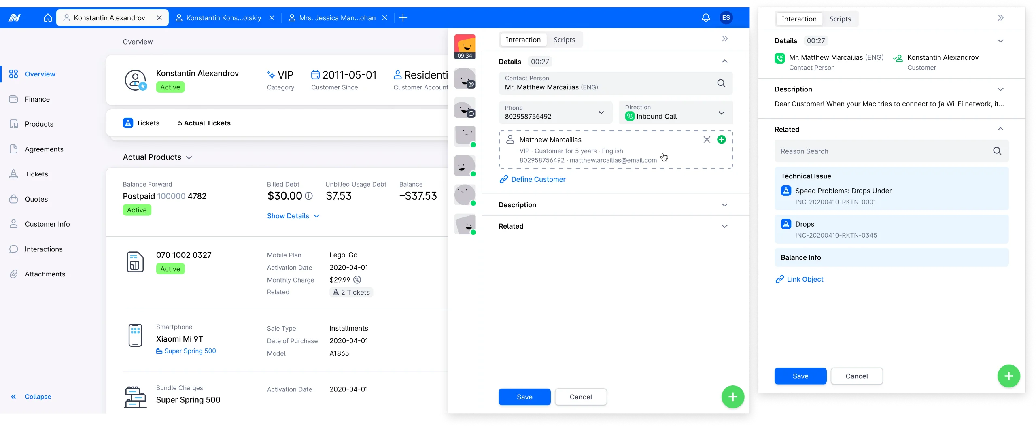Click Link Object link
The height and width of the screenshot is (427, 1036).
click(799, 279)
